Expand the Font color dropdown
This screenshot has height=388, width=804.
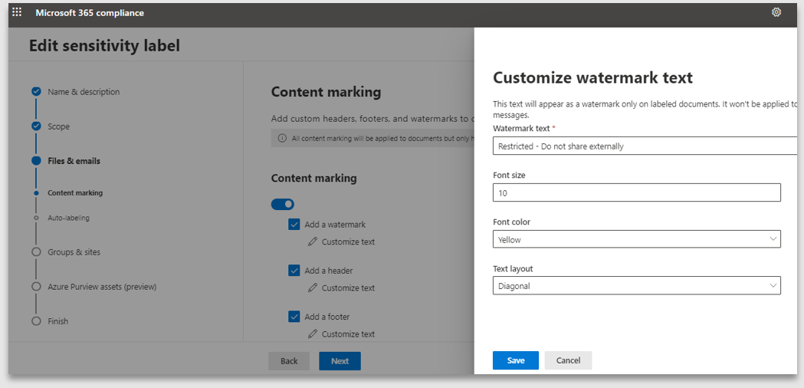coord(636,239)
